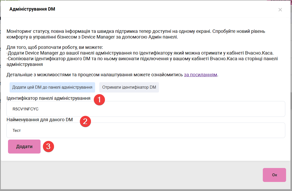Click the paragraph starting Моніторинг статусу

click(x=136, y=34)
